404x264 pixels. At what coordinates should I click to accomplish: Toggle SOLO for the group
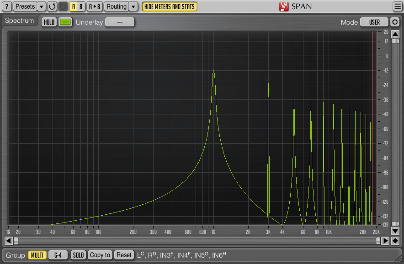pyautogui.click(x=78, y=255)
